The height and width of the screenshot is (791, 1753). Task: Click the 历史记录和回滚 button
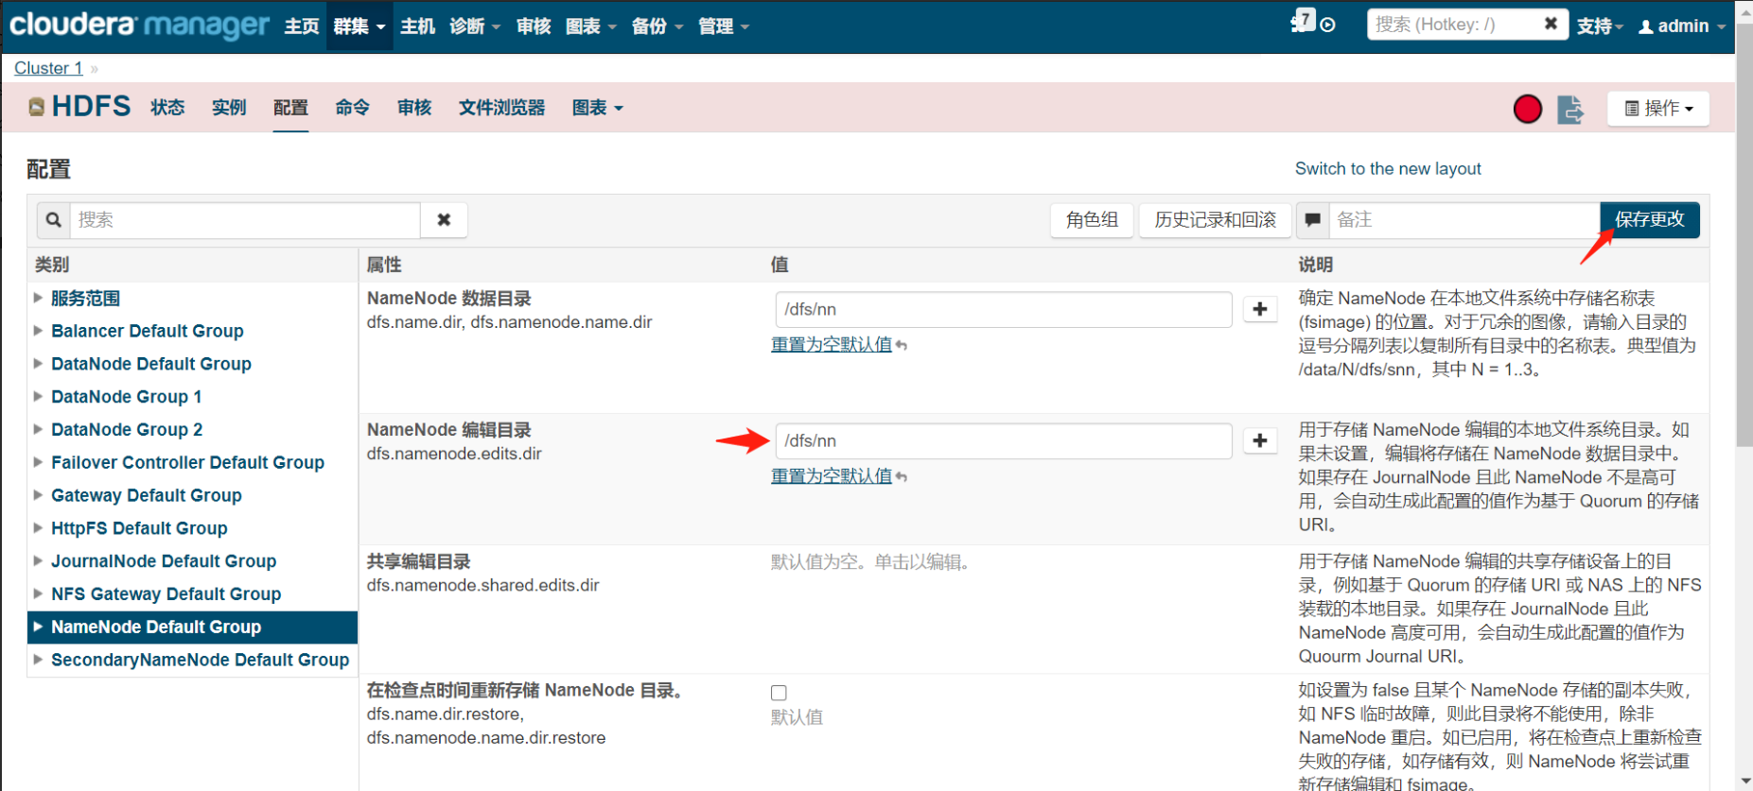[1215, 220]
